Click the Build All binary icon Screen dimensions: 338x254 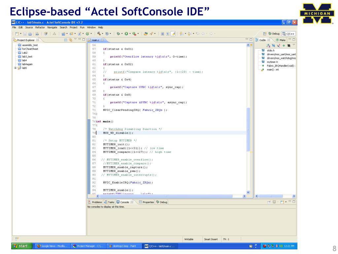(37, 34)
